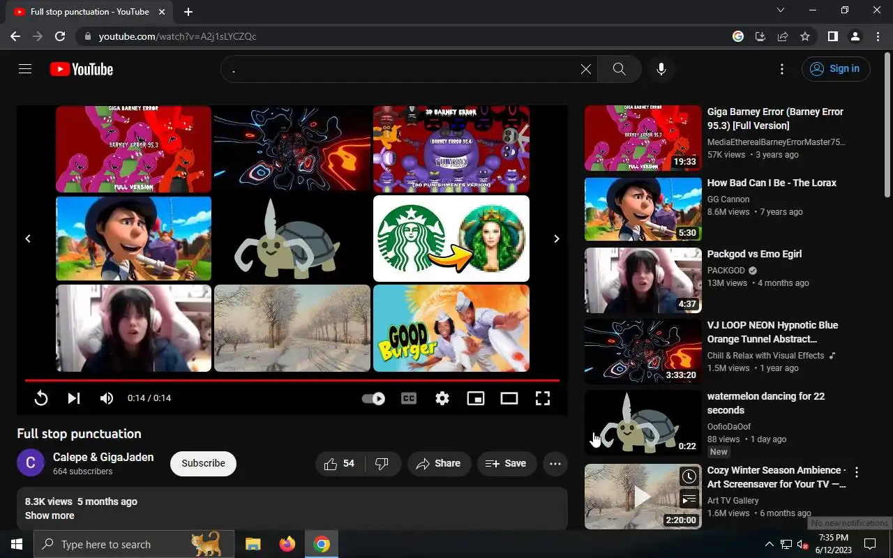Click the red video progress bar
Image resolution: width=893 pixels, height=558 pixels.
[292, 380]
